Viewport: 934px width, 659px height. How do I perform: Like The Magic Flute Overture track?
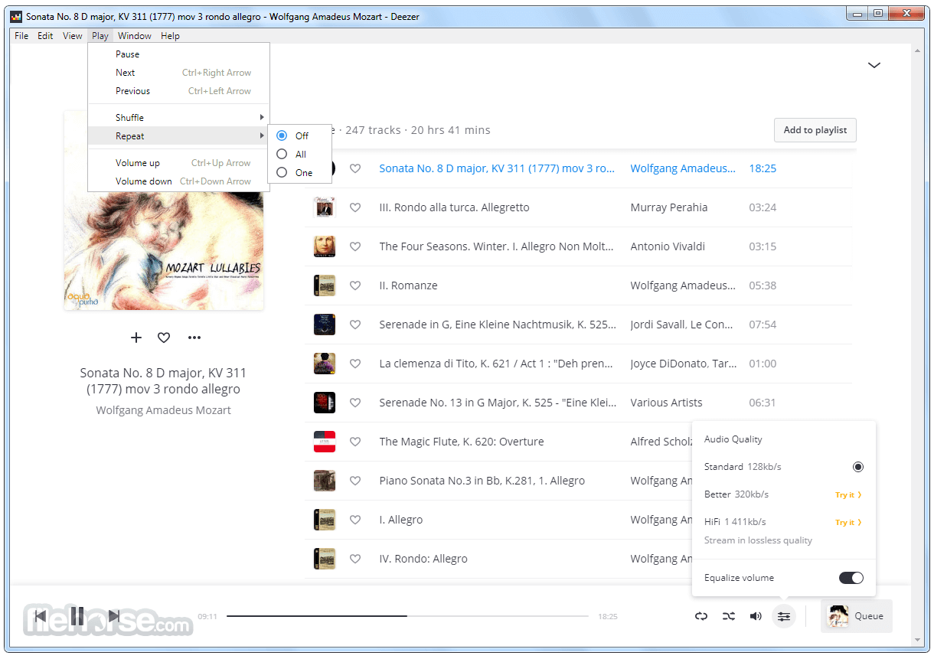(355, 442)
